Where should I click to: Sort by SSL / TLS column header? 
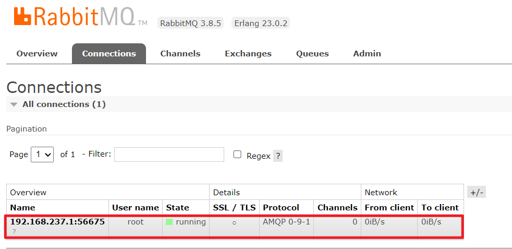click(235, 208)
